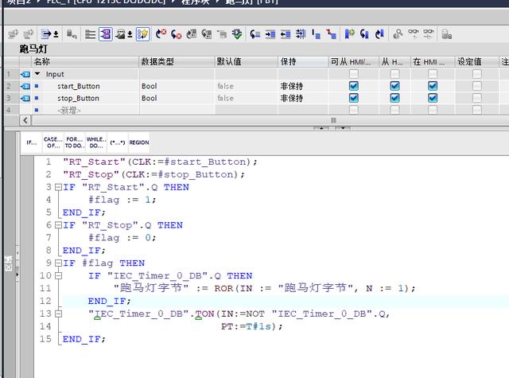This screenshot has height=378, width=509.
Task: Click the interface table horizontal scrollbar
Action: coord(333,120)
